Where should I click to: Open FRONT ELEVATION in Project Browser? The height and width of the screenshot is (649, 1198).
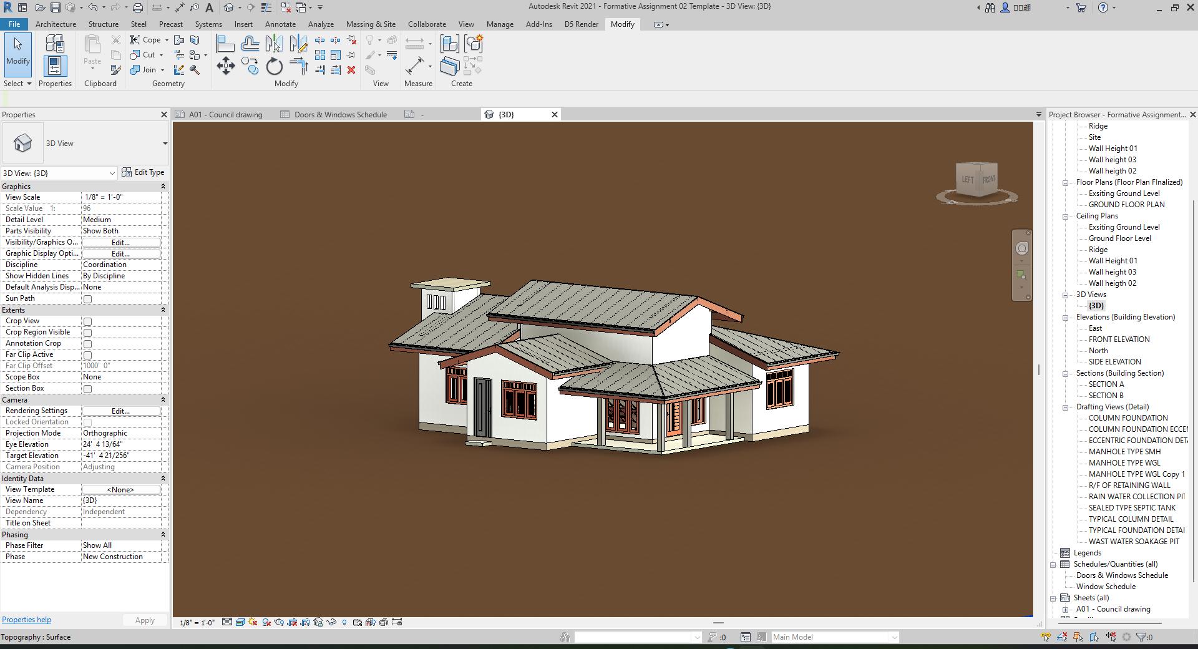click(1119, 339)
